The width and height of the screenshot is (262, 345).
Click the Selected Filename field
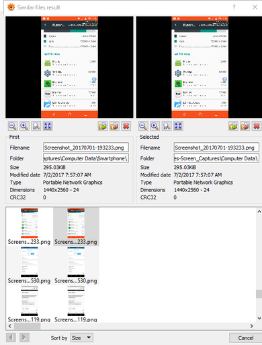click(x=216, y=148)
